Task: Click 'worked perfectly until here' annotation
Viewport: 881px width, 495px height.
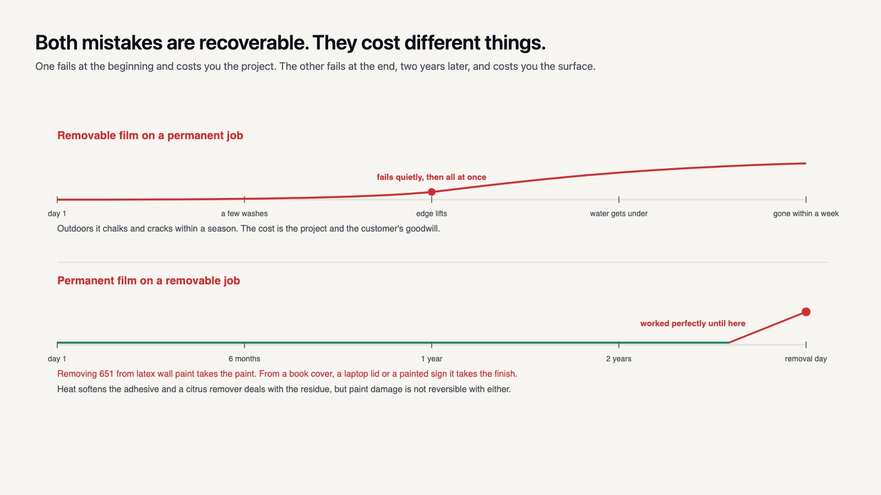Action: click(693, 323)
